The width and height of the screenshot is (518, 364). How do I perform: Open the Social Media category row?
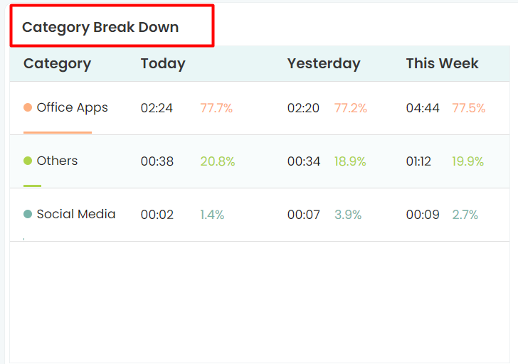tap(76, 215)
